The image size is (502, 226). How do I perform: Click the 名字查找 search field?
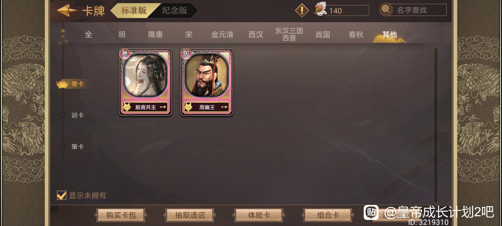pyautogui.click(x=418, y=10)
